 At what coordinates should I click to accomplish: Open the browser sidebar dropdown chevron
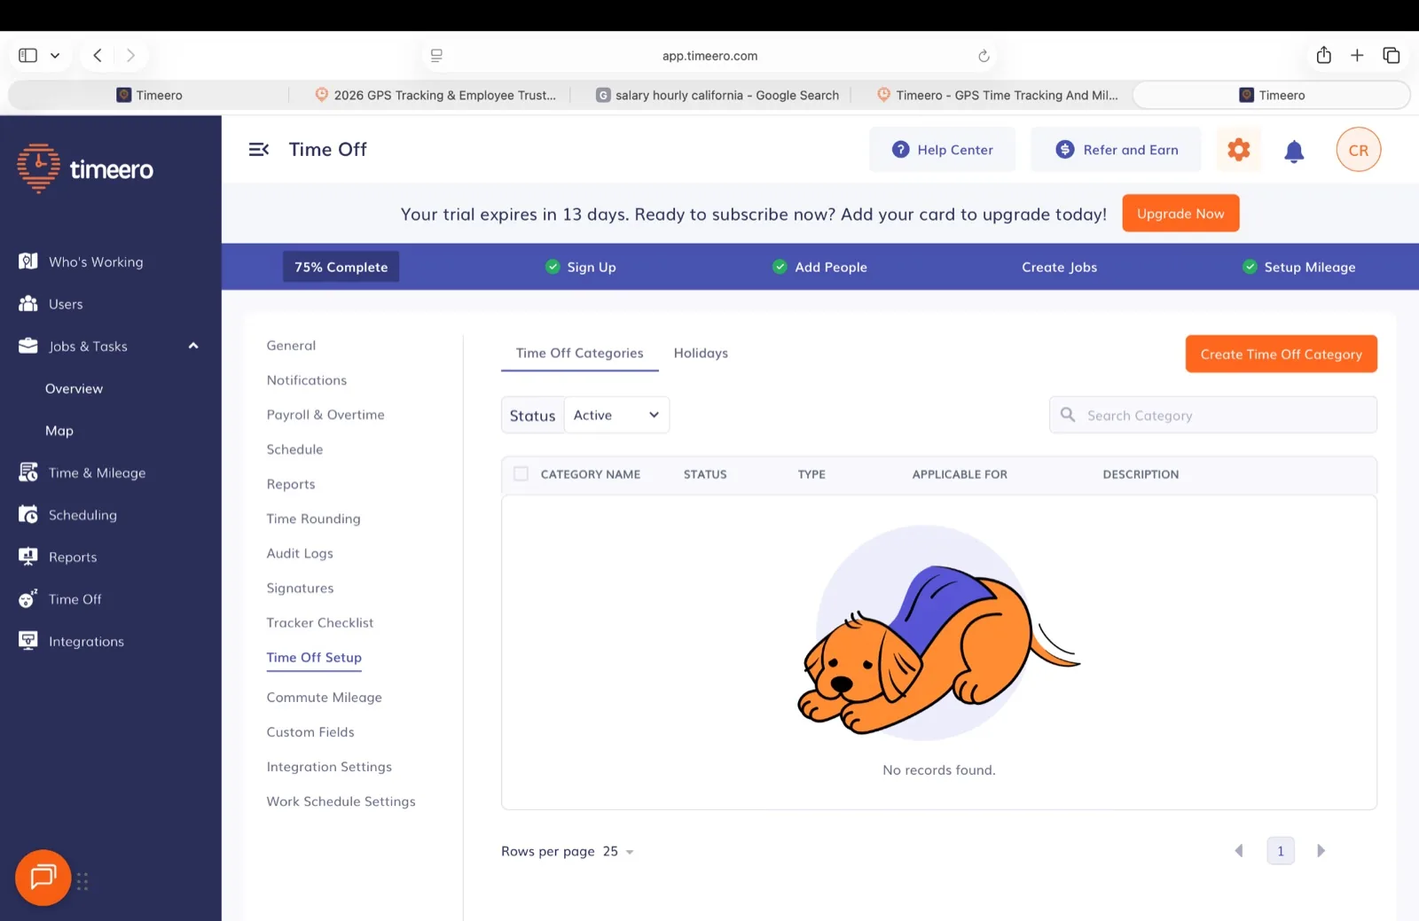pos(55,55)
